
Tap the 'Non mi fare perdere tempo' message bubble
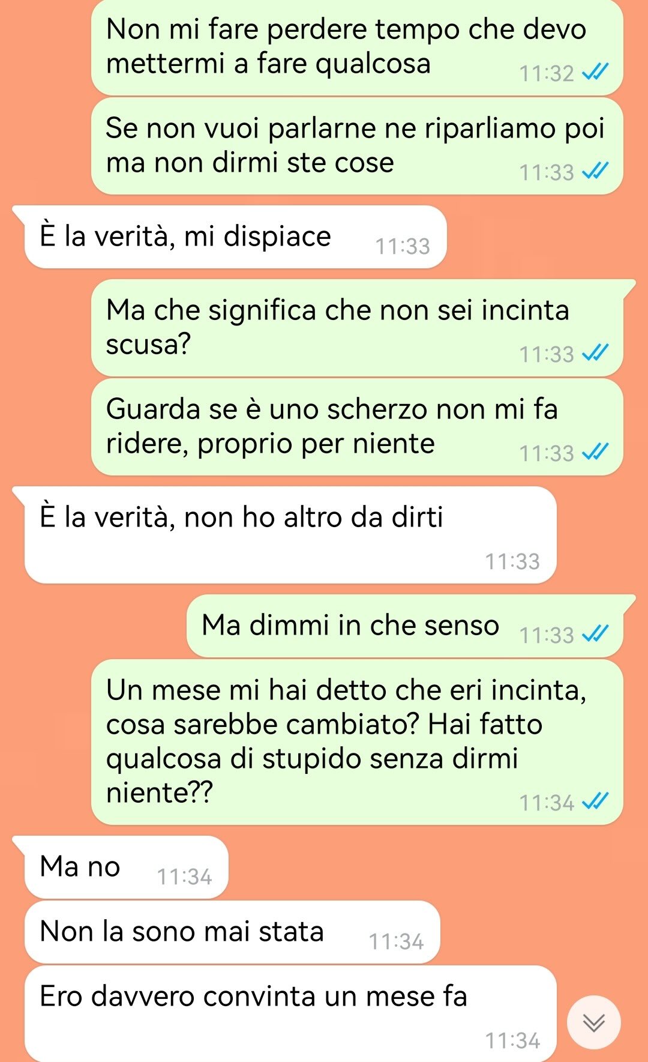[357, 47]
